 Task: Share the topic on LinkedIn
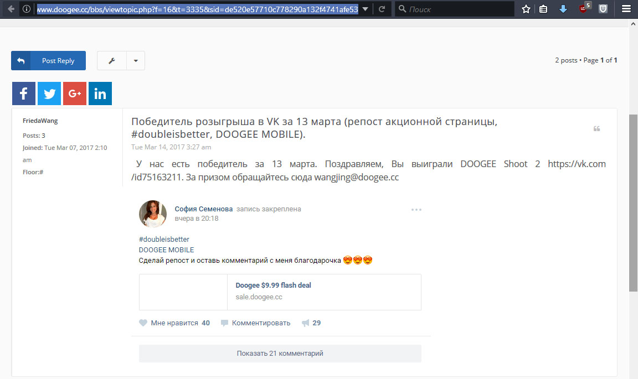[100, 94]
